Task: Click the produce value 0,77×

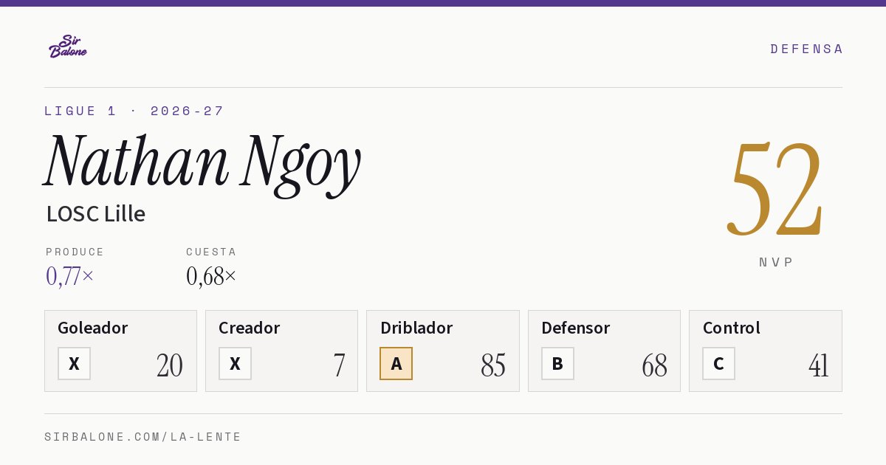Action: coord(70,276)
